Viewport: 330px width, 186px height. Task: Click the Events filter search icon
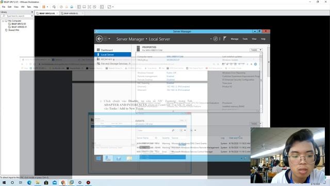[x=173, y=130]
